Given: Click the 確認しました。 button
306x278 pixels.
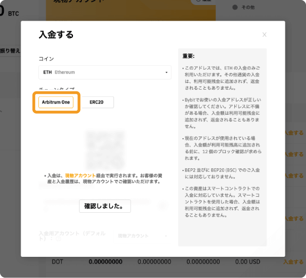Looking at the screenshot, I should [105, 206].
